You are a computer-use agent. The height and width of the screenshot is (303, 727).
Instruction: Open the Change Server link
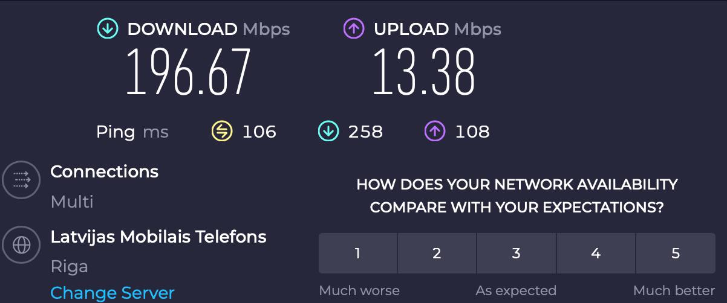112,293
